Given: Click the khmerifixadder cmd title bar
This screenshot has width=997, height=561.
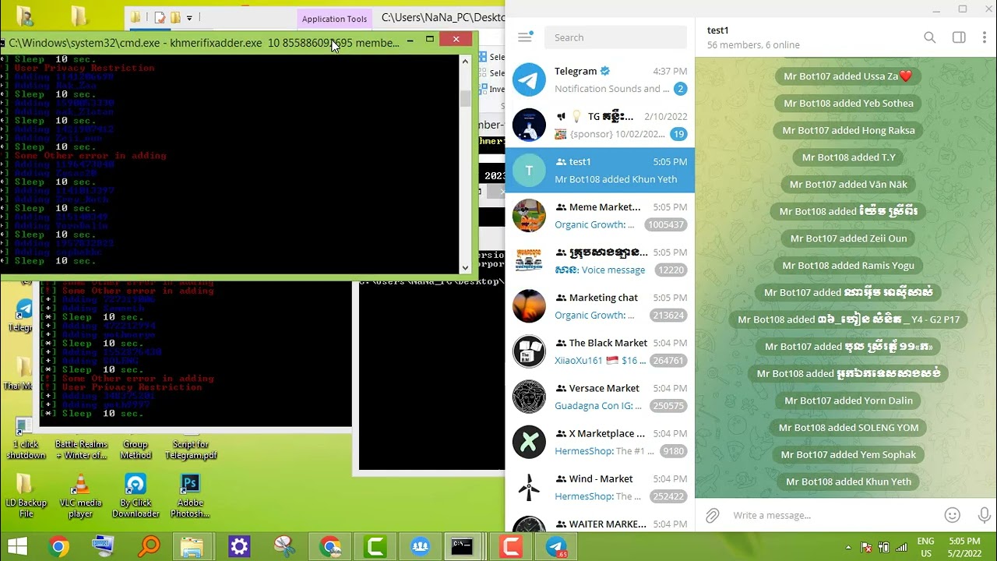Looking at the screenshot, I should point(204,42).
